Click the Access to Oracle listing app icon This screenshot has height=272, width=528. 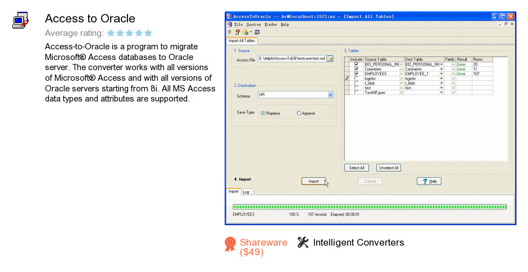tap(20, 21)
